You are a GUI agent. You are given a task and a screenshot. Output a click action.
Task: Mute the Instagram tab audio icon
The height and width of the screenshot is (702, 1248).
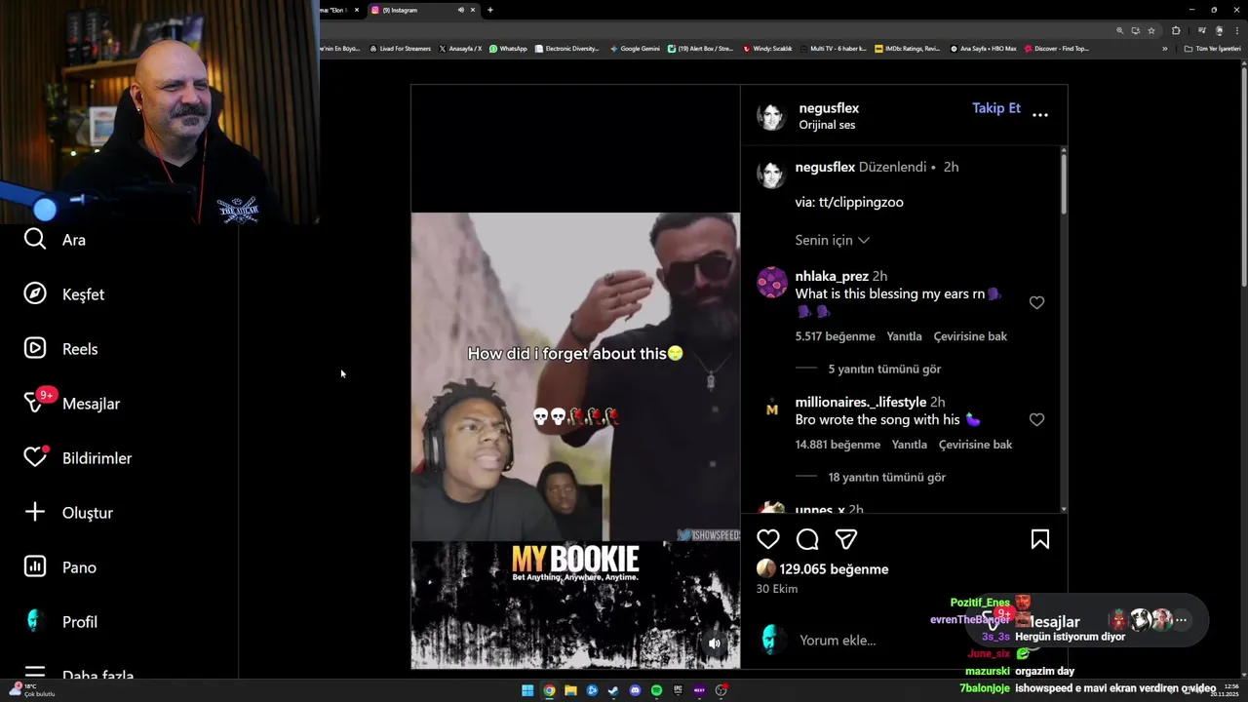pos(461,10)
